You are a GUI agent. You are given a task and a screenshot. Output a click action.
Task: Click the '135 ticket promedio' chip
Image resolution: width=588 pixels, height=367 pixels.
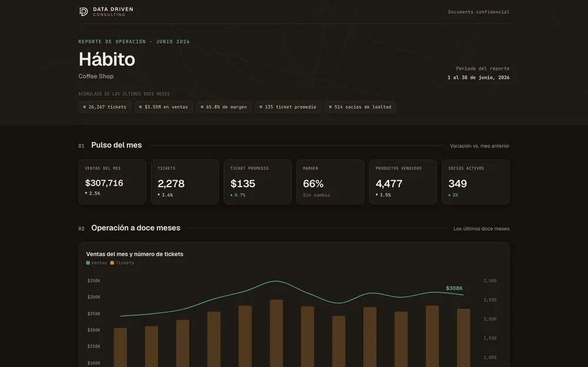tap(288, 107)
